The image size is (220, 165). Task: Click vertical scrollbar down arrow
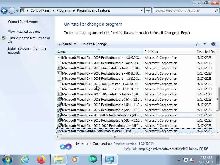point(218,132)
